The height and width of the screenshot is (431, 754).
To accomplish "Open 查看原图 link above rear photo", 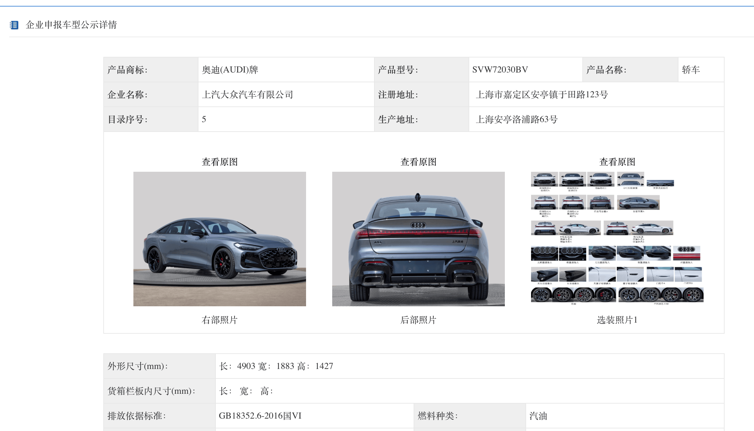I will (x=418, y=162).
